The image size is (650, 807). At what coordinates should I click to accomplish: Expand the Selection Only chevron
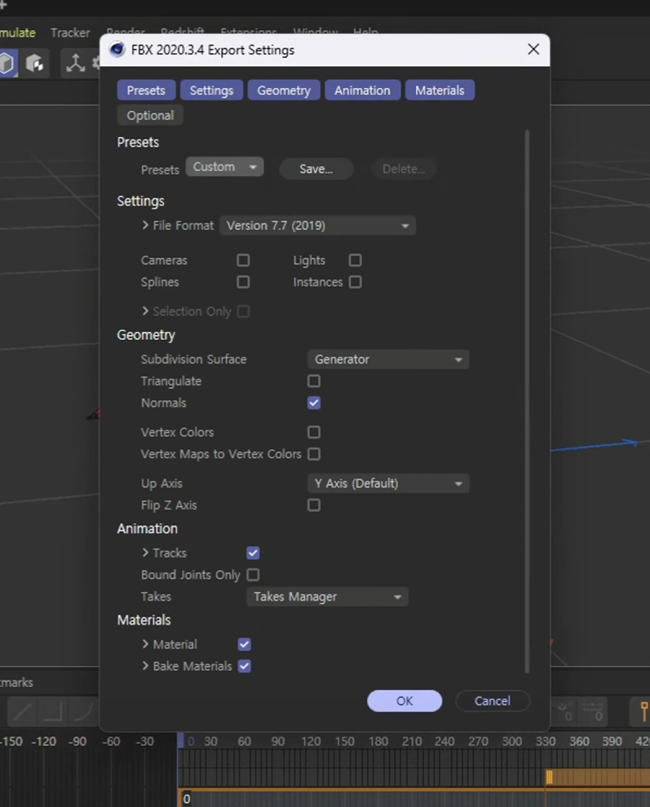click(x=145, y=311)
